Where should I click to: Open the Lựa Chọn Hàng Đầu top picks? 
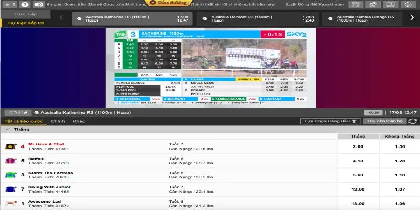point(331,121)
